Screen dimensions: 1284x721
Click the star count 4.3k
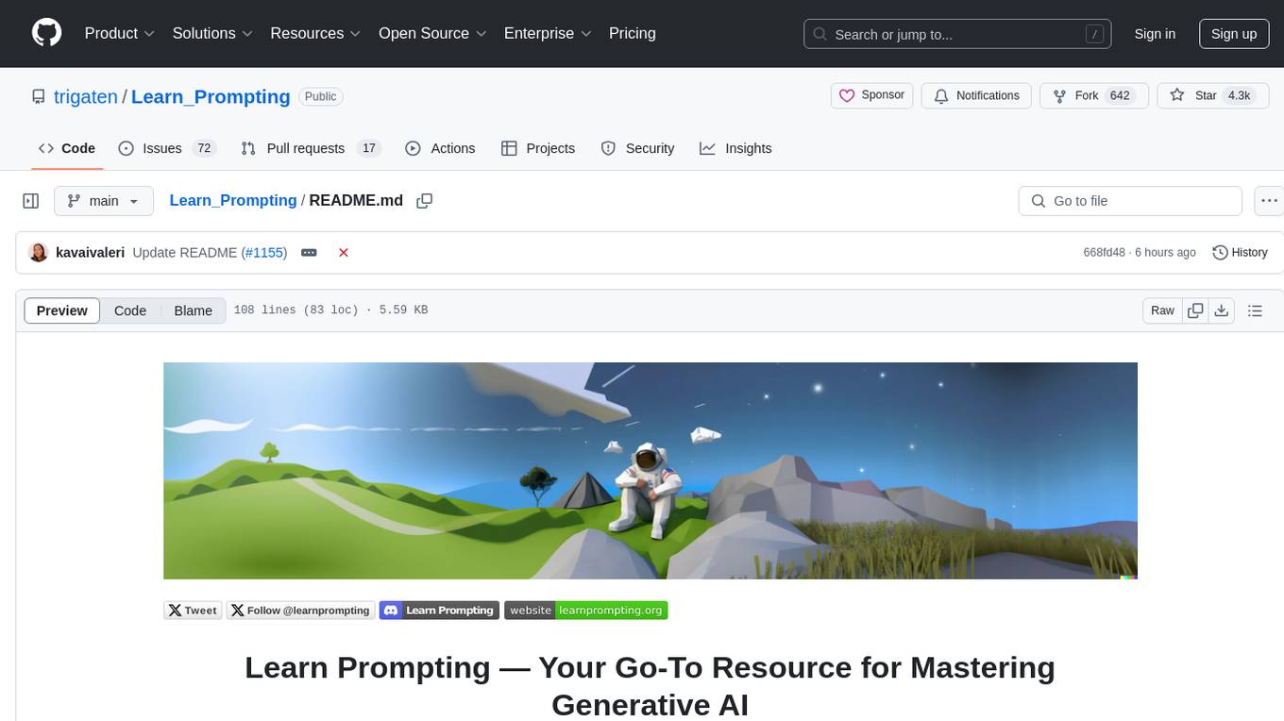pyautogui.click(x=1238, y=95)
